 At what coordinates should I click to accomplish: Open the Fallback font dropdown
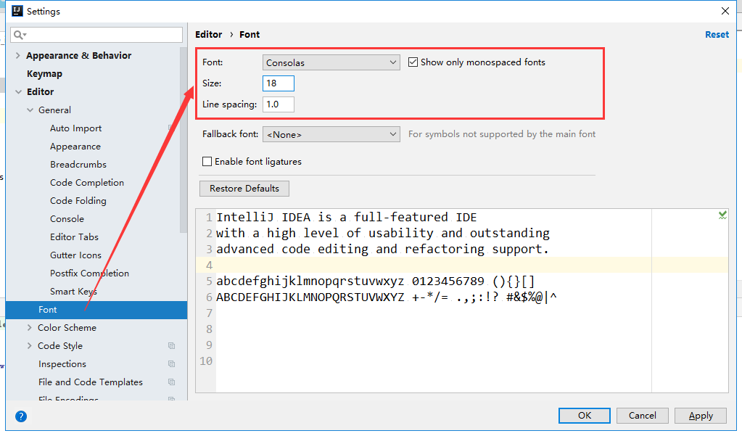click(x=331, y=134)
